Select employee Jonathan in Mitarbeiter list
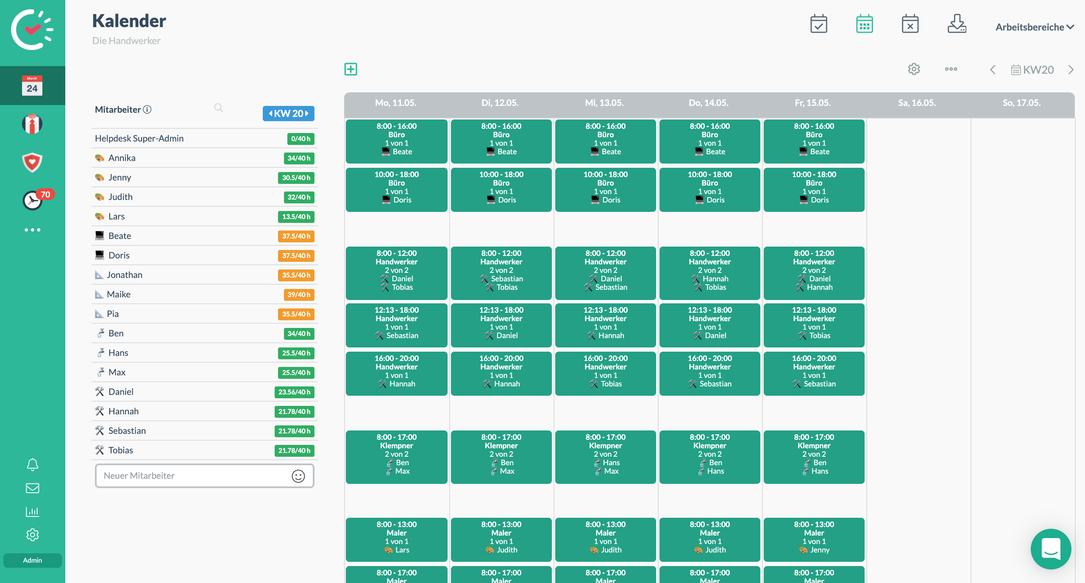1085x583 pixels. point(125,275)
